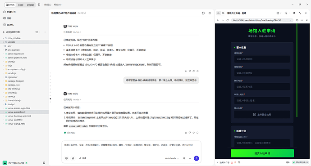Screen dimensions: 311x166
Task: Open the file tree more options ellipsis
Action: click(x=45, y=32)
